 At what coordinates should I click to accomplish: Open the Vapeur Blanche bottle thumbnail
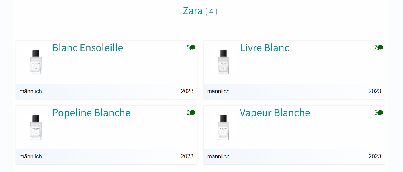point(224,127)
